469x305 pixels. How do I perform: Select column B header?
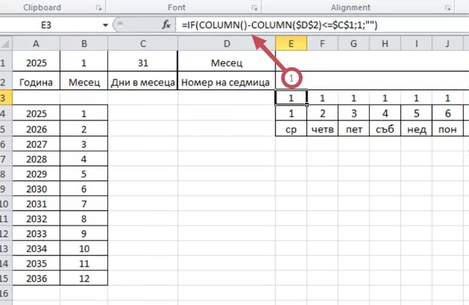(x=84, y=44)
